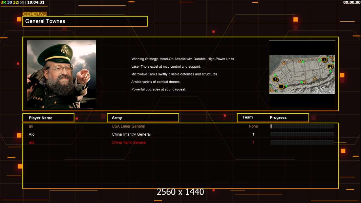The image size is (361, 203).
Task: Click ali's loading progress bar
Action: (302, 126)
